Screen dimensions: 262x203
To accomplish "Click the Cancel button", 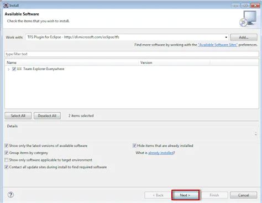I will pos(243,195).
